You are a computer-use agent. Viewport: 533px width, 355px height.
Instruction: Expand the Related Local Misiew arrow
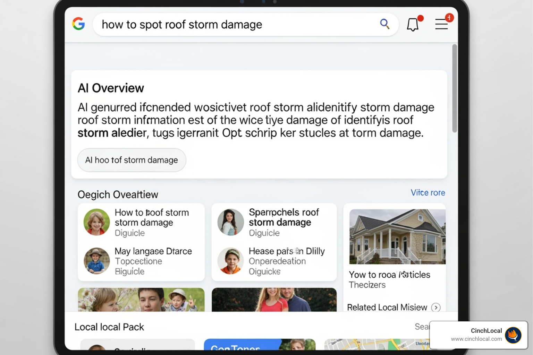point(436,308)
